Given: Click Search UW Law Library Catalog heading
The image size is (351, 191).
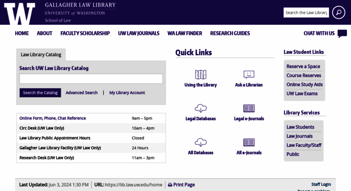Looking at the screenshot, I should coord(54,68).
